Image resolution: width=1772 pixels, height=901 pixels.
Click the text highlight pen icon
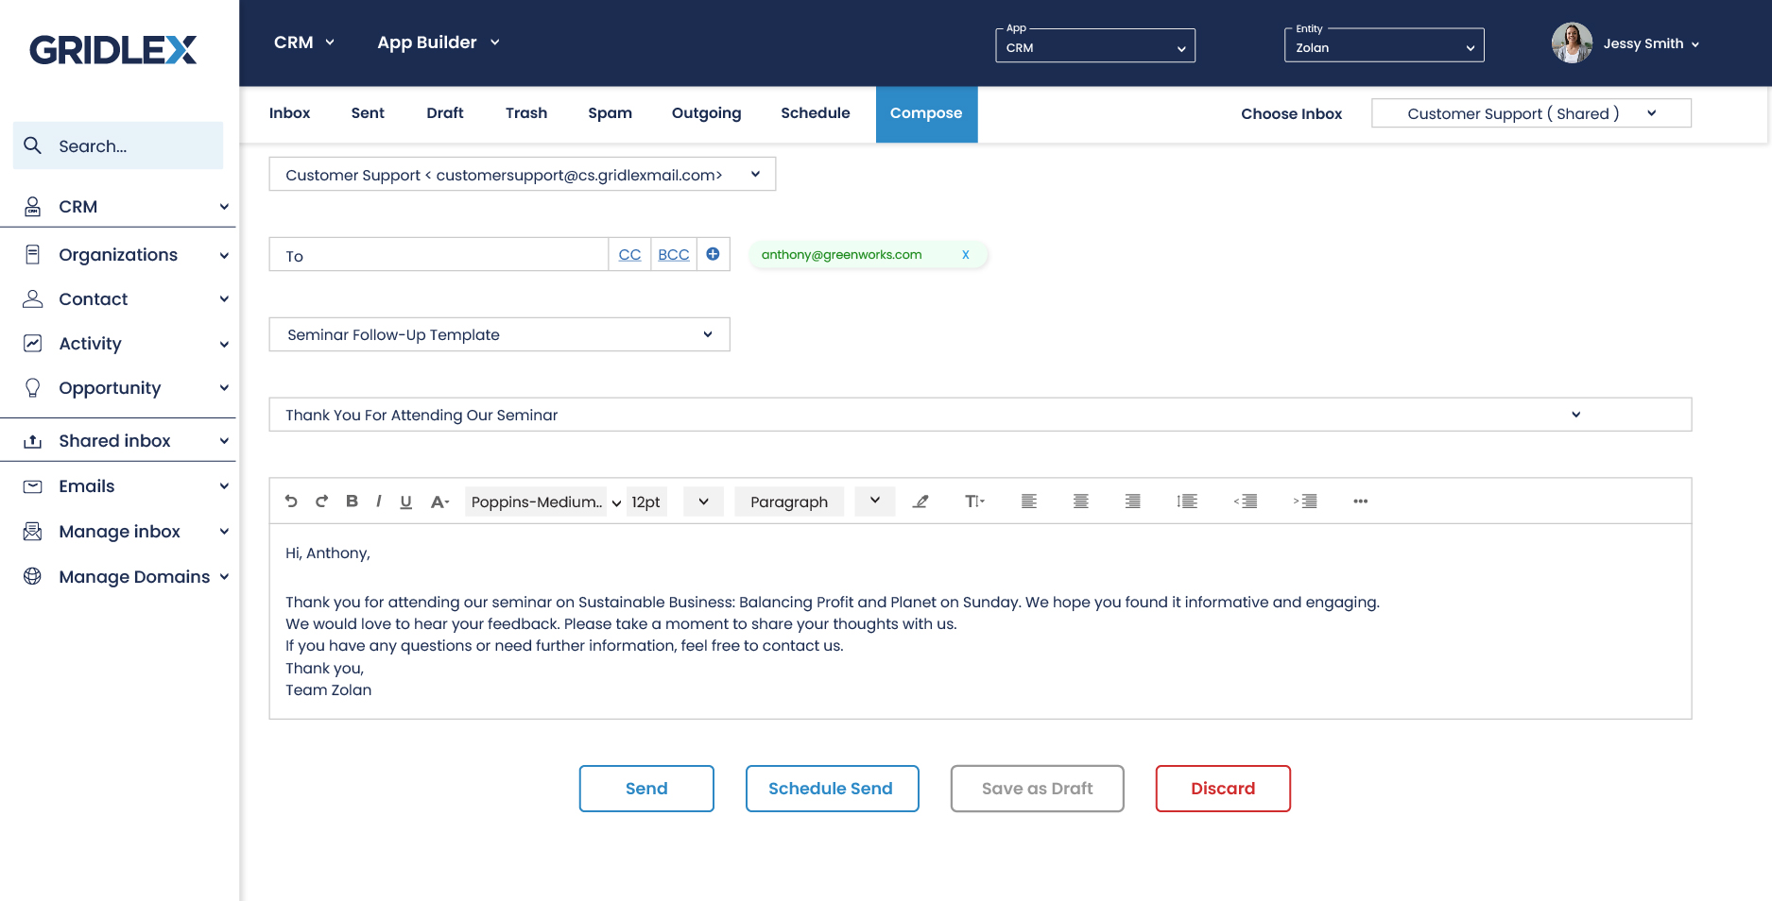(x=921, y=501)
